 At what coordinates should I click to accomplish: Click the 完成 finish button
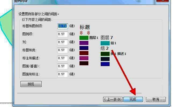click(133, 99)
